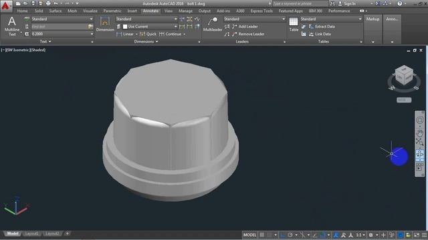Viewport: 428px width, 240px height.
Task: Click the keyword search box
Action: coord(300,3)
